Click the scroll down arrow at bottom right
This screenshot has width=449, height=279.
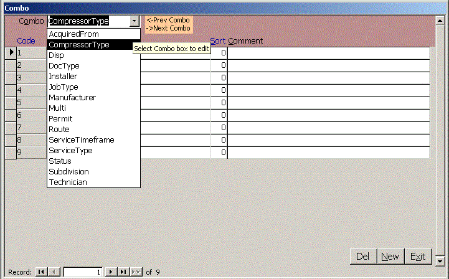[440, 260]
